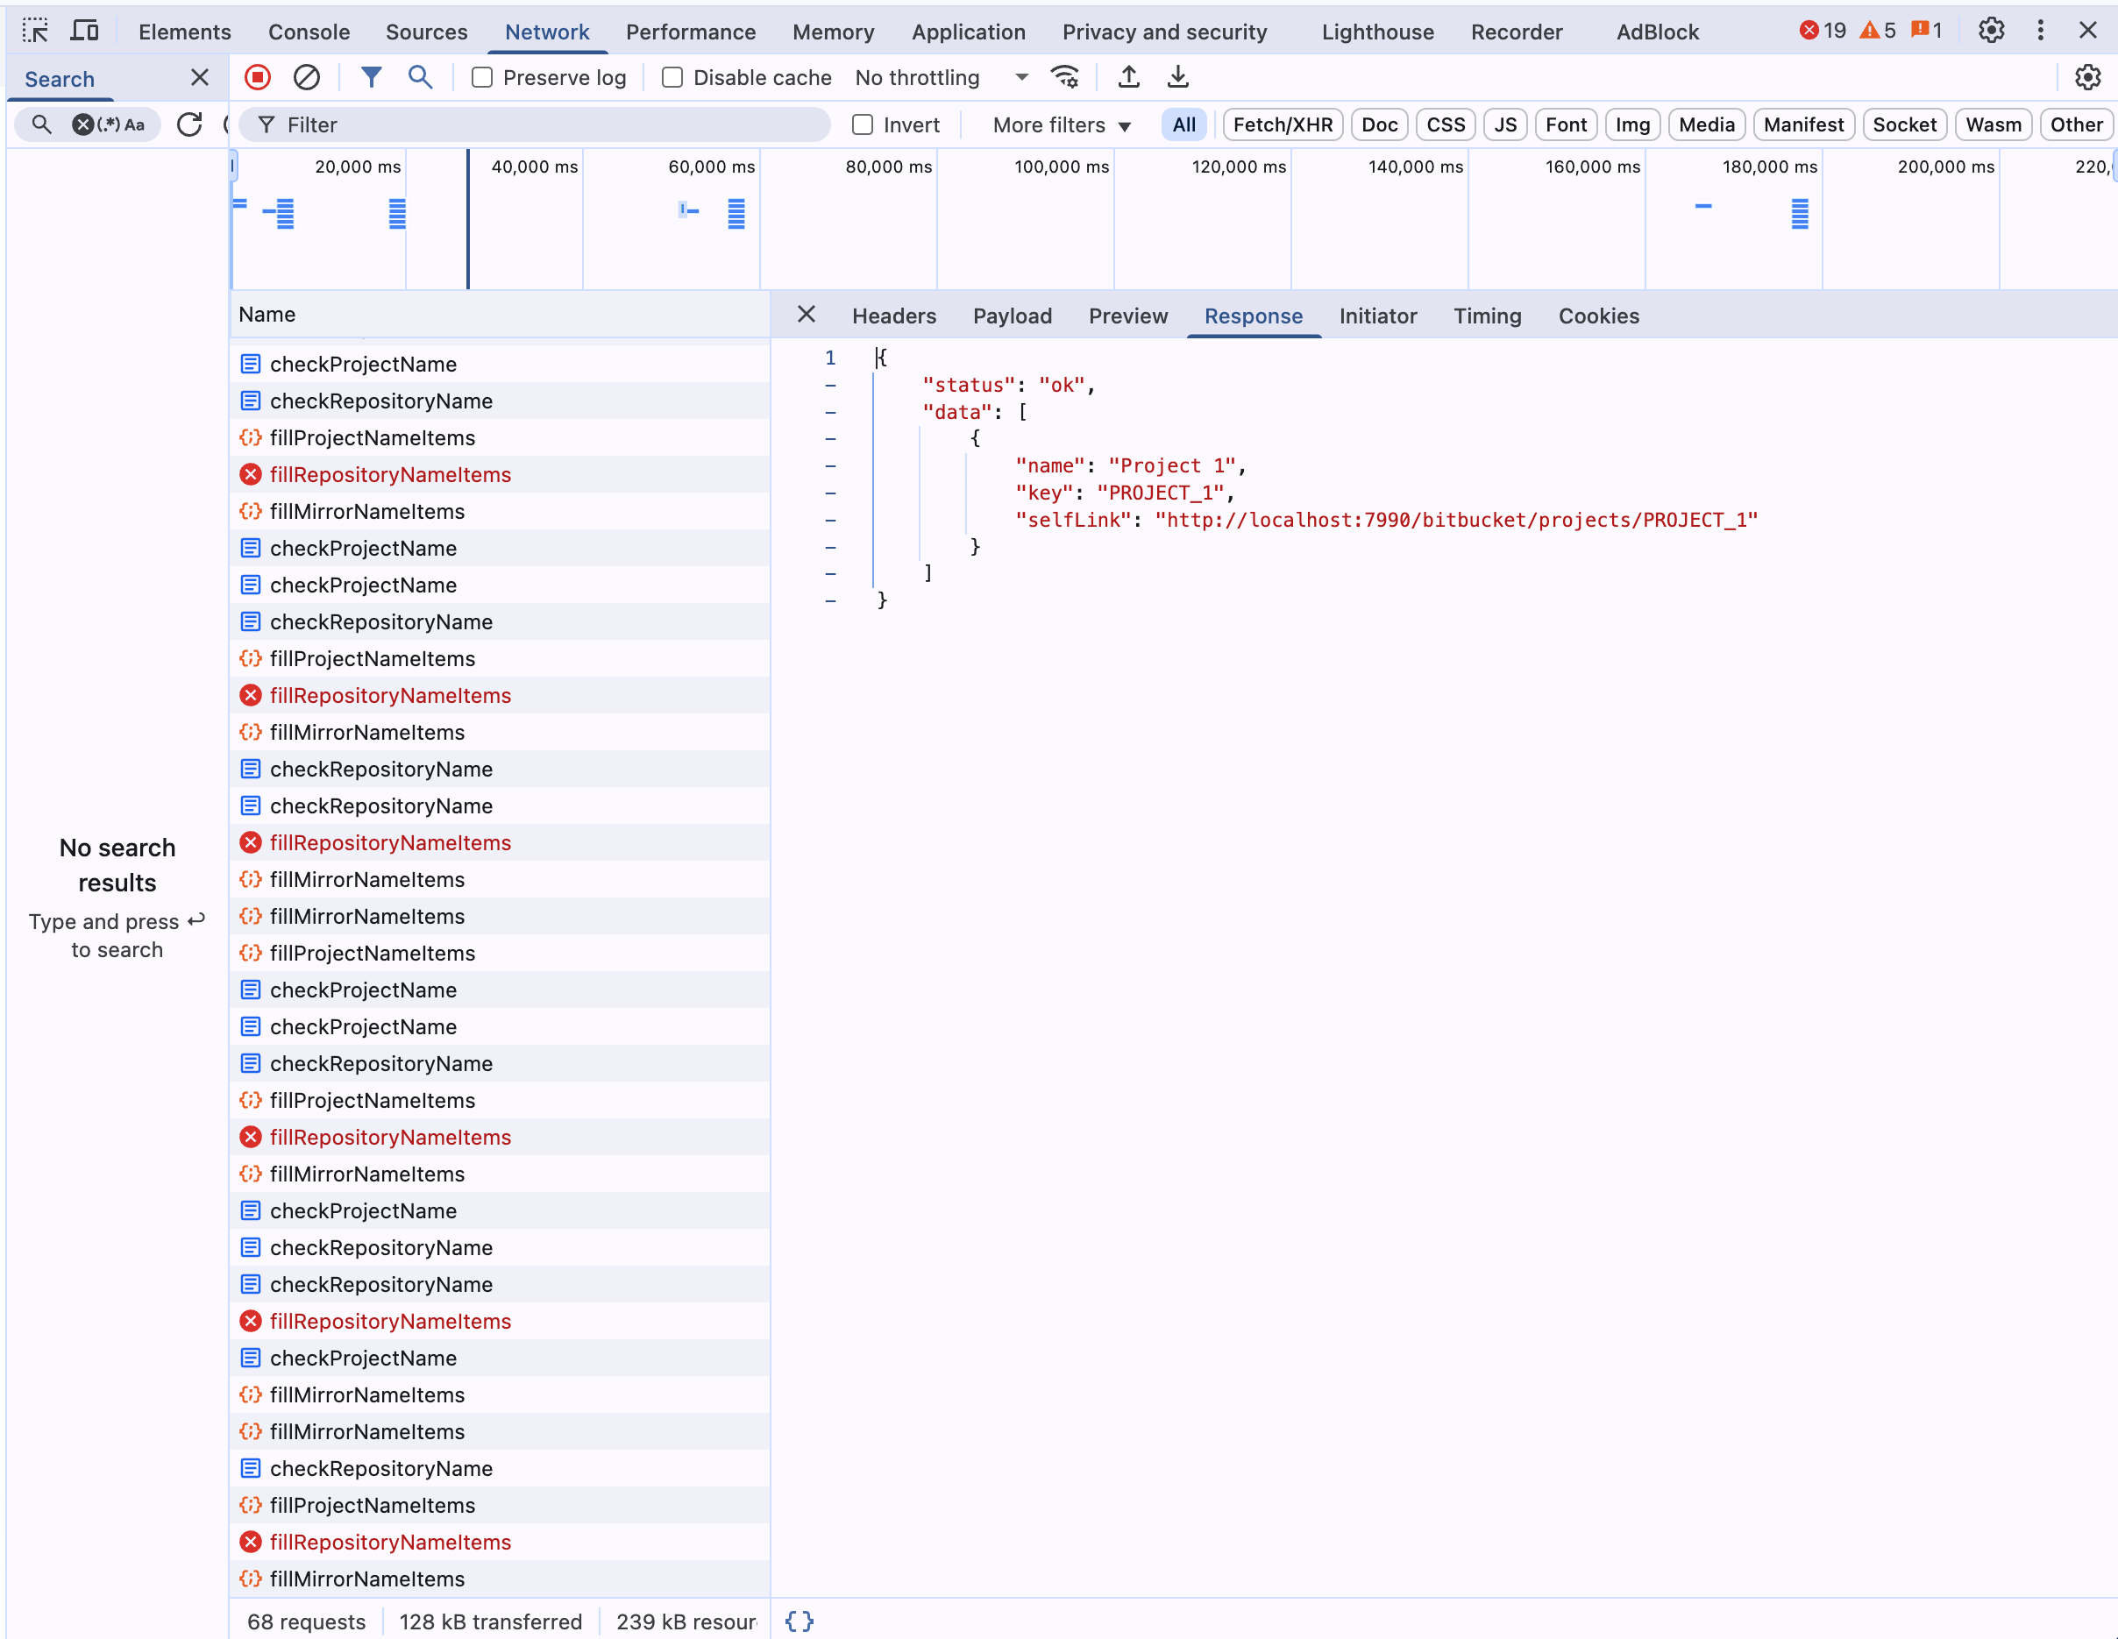This screenshot has width=2118, height=1639.
Task: Switch to the Sources panel
Action: tap(427, 31)
